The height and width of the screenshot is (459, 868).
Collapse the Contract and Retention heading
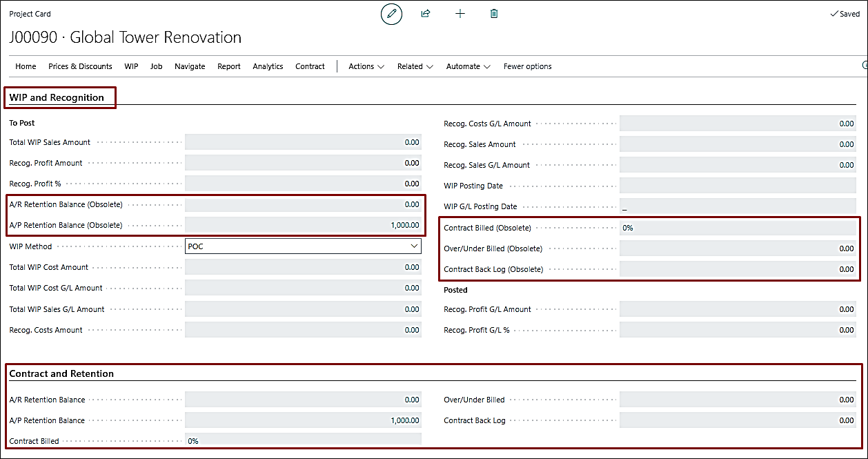[x=61, y=373]
